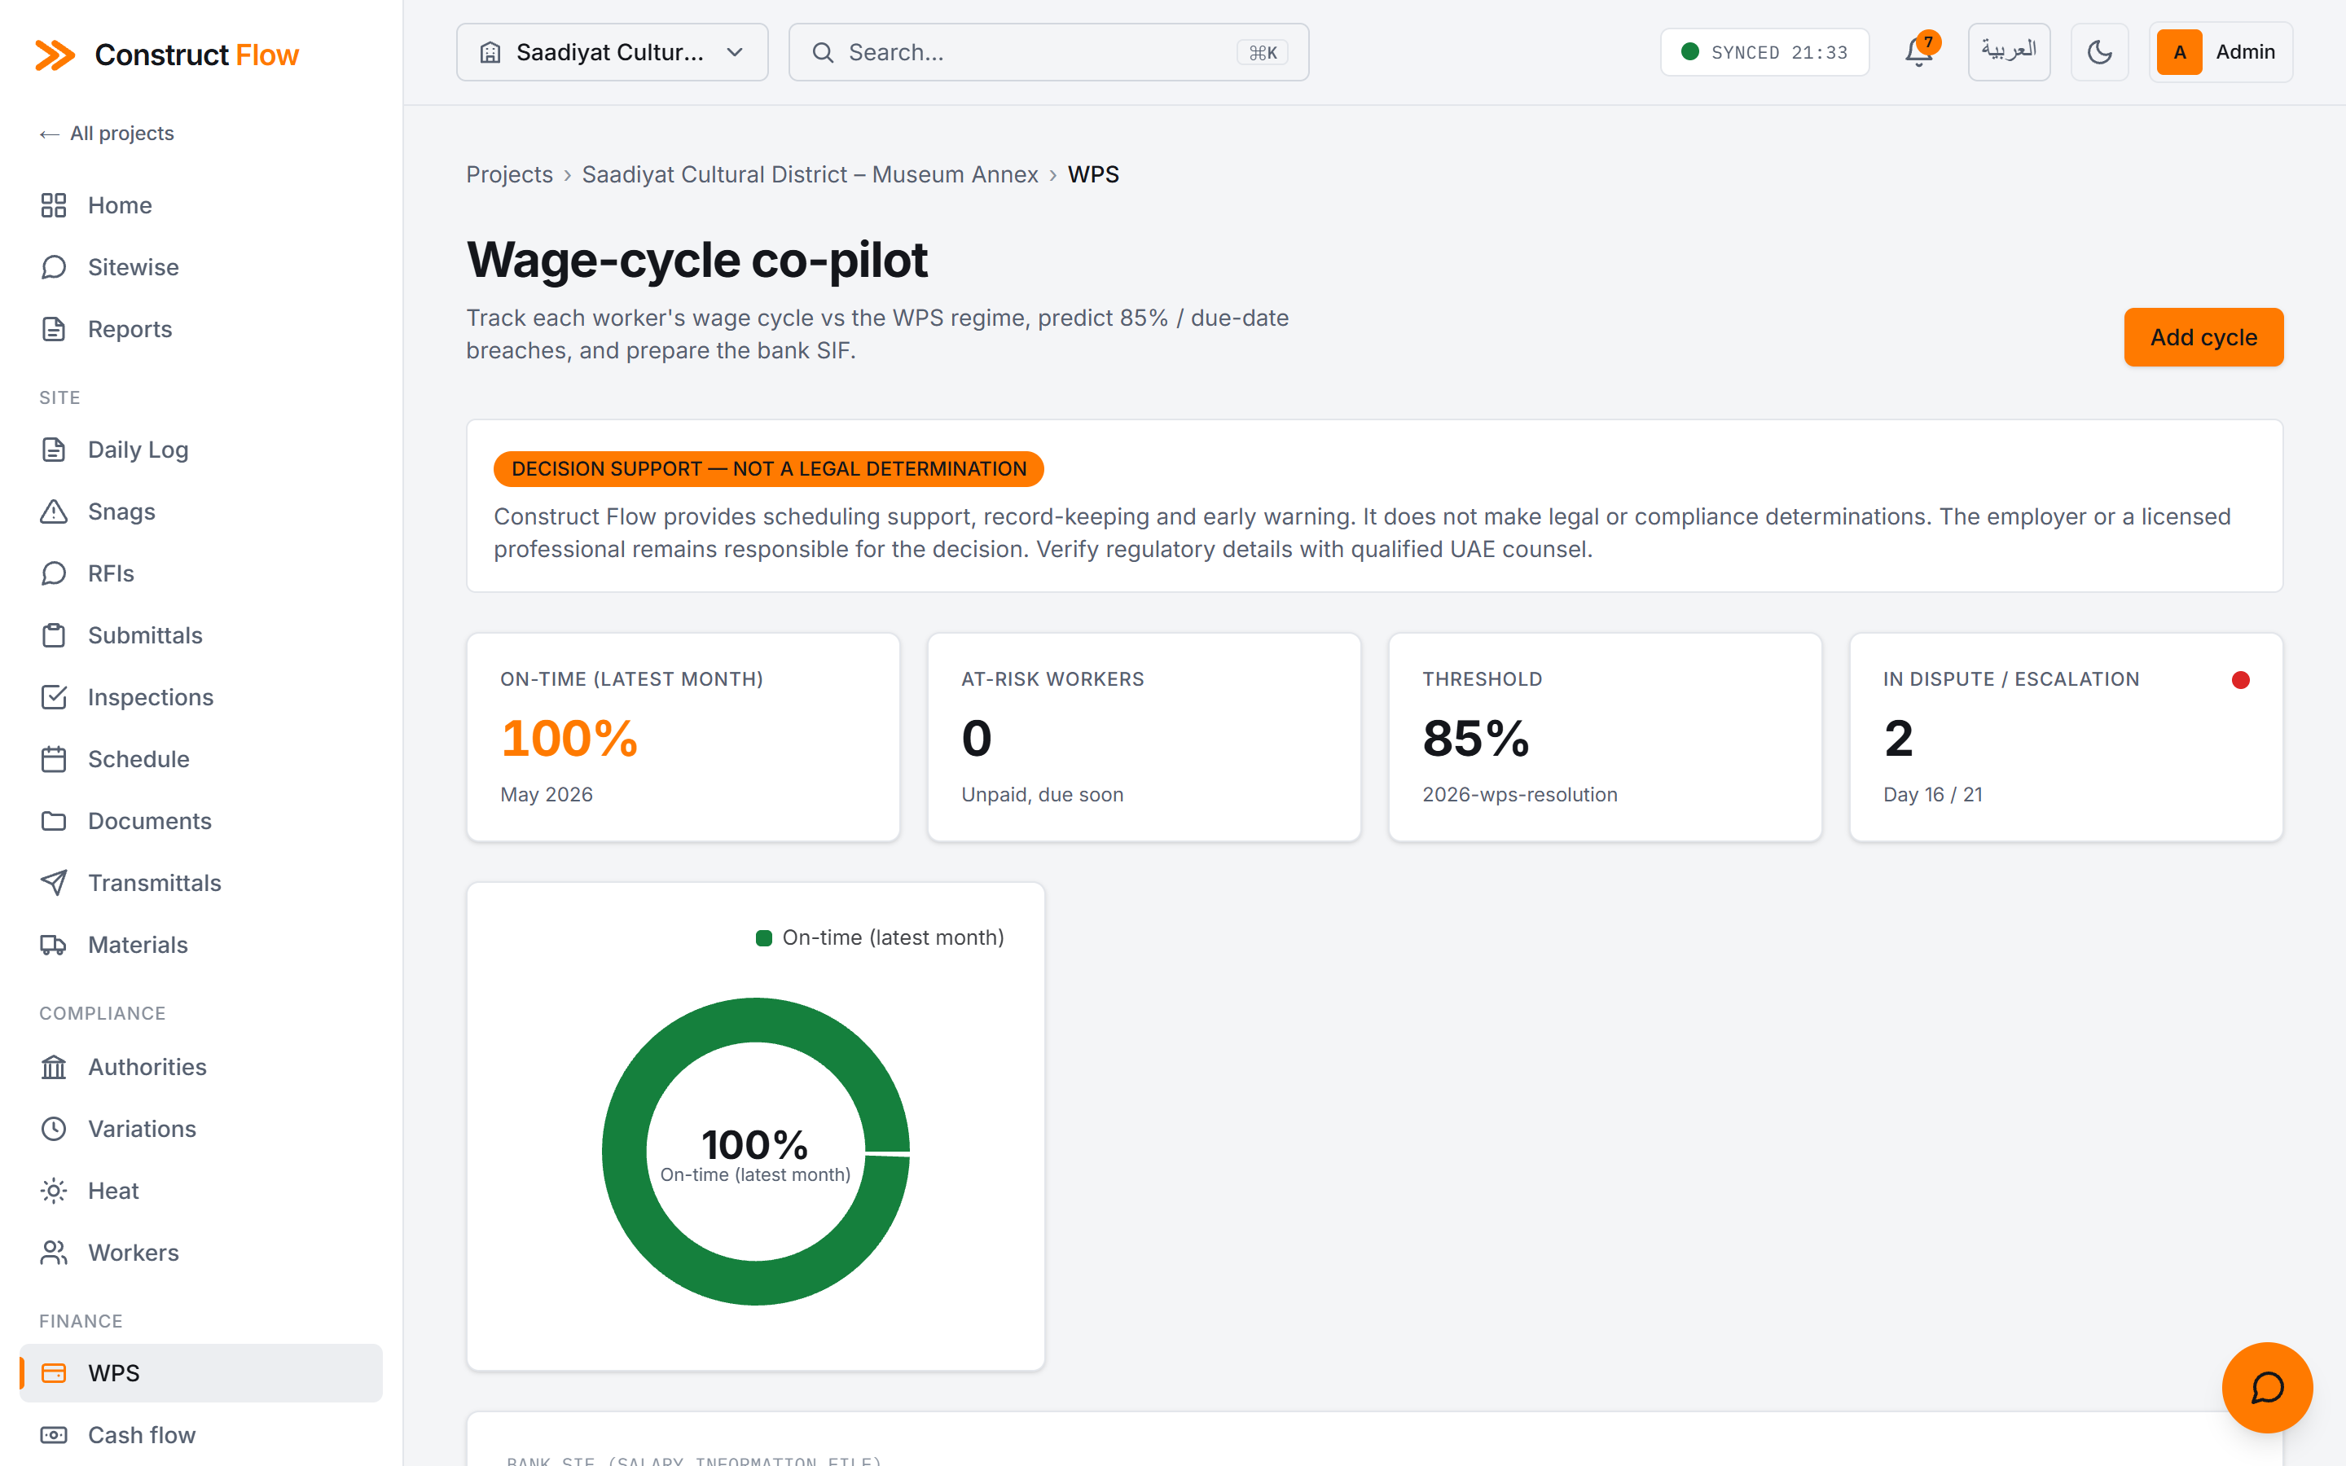Click the Construct Flow logo icon
Image resolution: width=2346 pixels, height=1466 pixels.
[x=55, y=55]
